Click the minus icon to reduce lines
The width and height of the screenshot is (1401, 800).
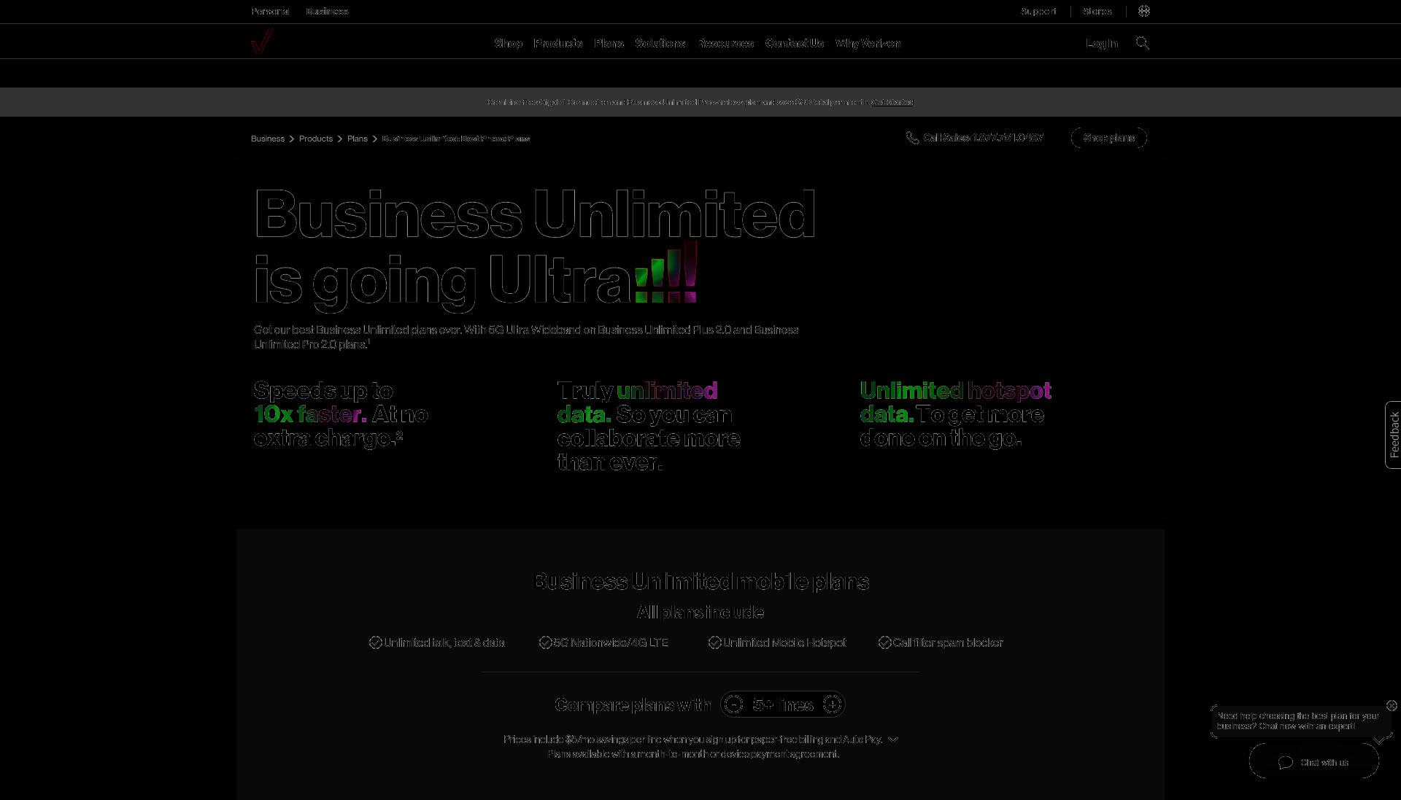pyautogui.click(x=734, y=704)
